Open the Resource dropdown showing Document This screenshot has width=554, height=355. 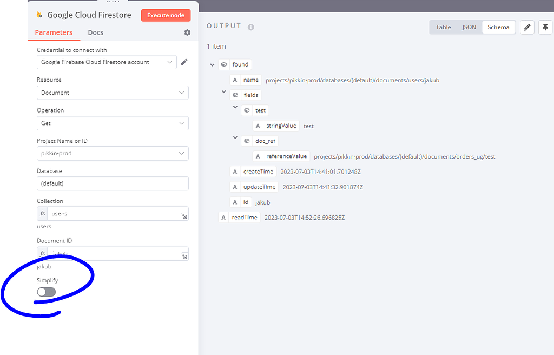tap(112, 93)
